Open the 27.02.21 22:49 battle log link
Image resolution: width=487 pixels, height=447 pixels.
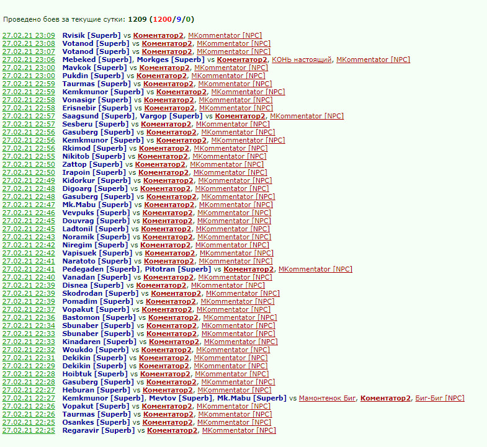point(29,180)
